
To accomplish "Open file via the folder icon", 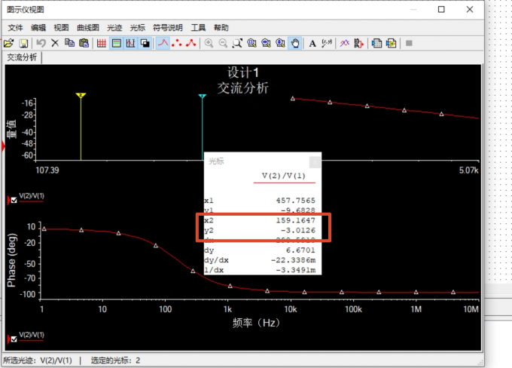I will point(8,43).
